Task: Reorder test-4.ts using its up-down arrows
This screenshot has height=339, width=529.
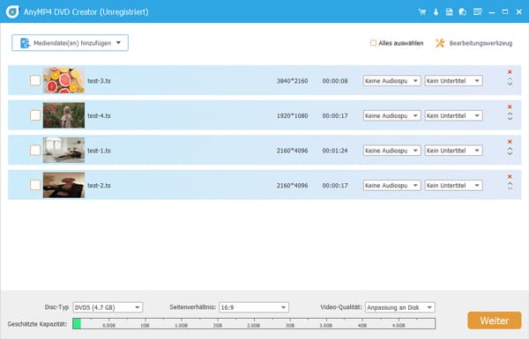Action: pos(510,116)
